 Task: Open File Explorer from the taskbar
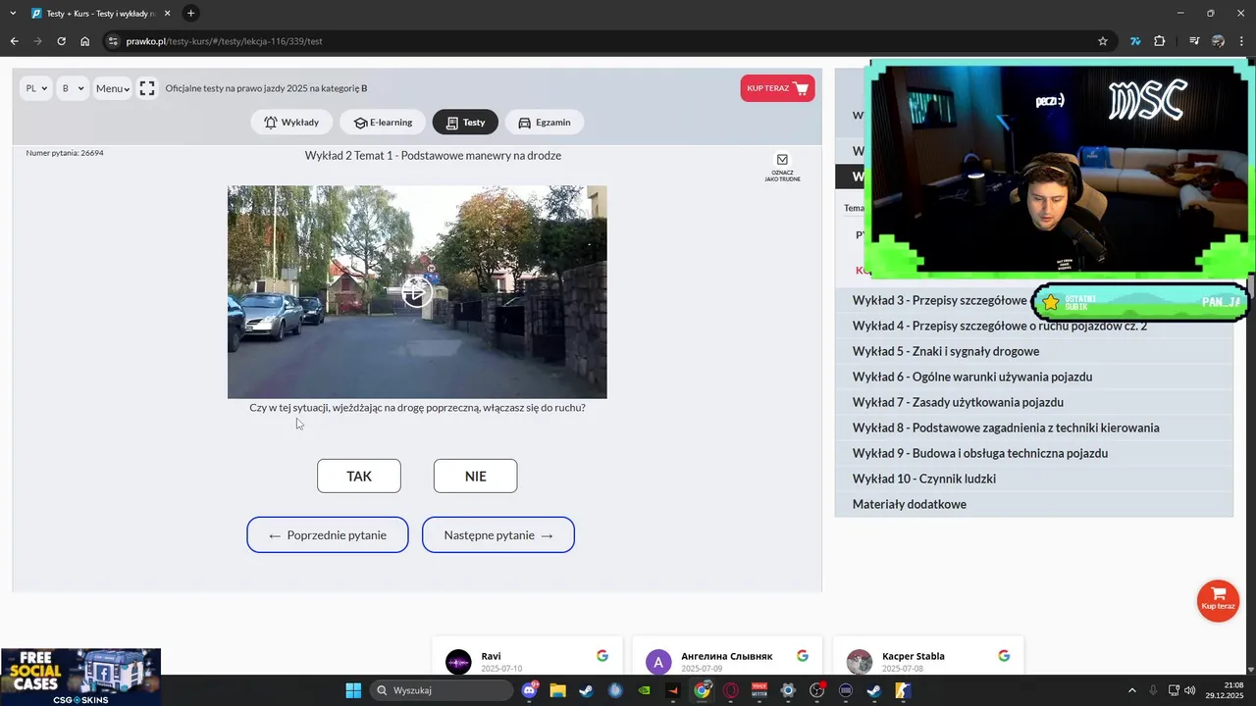[x=558, y=690]
